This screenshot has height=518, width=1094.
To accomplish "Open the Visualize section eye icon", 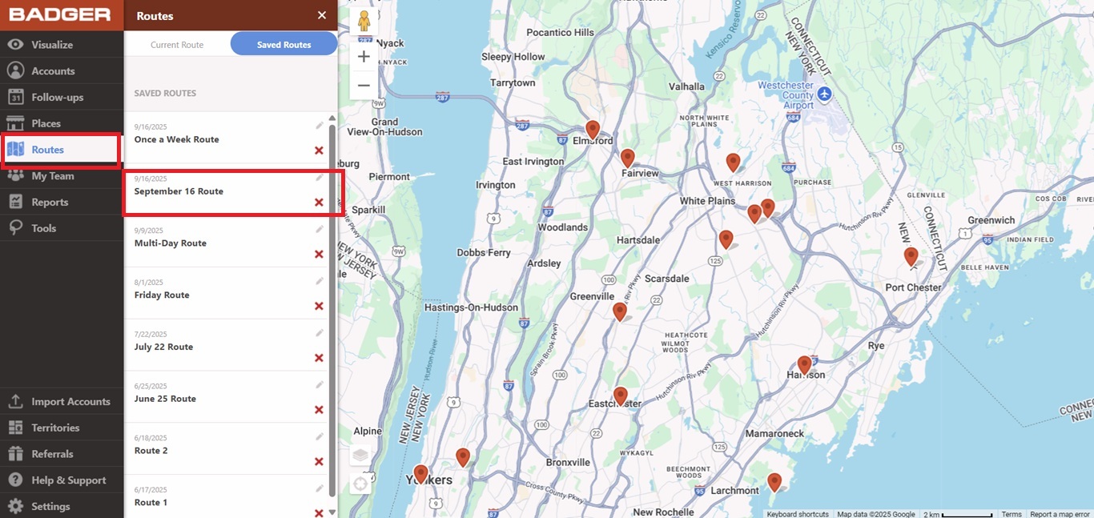I will [15, 45].
